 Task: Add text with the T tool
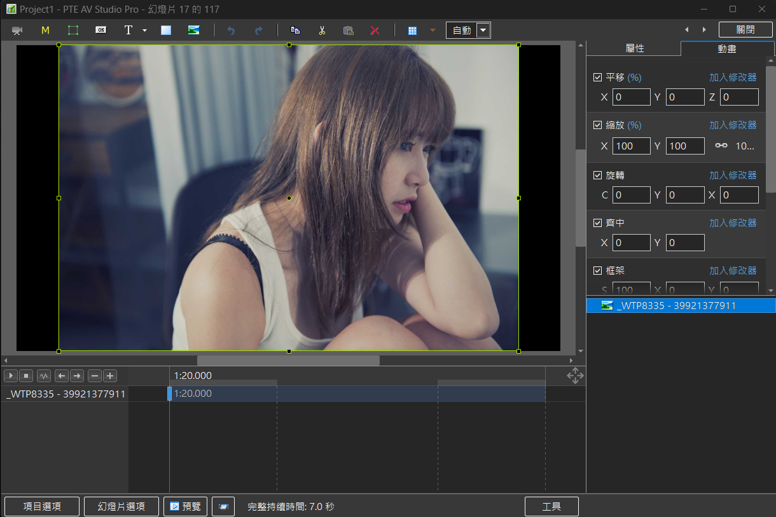pos(128,31)
